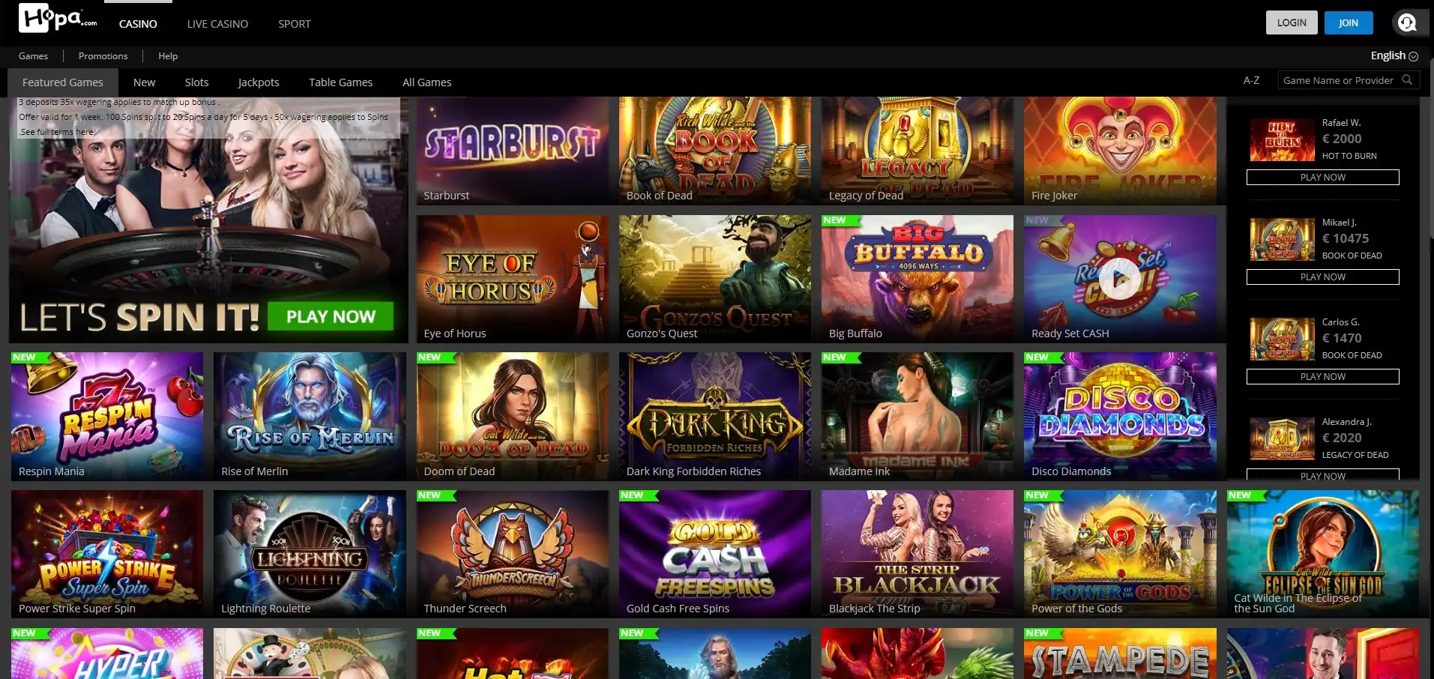Open the Promotions menu item

(103, 56)
